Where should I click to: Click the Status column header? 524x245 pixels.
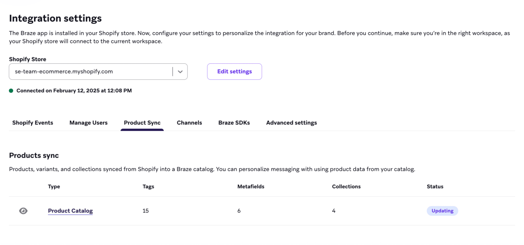pyautogui.click(x=435, y=187)
